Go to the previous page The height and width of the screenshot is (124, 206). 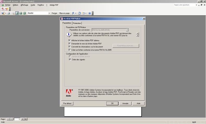click(11, 119)
